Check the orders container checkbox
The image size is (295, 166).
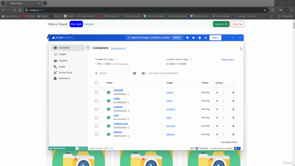coord(96,101)
